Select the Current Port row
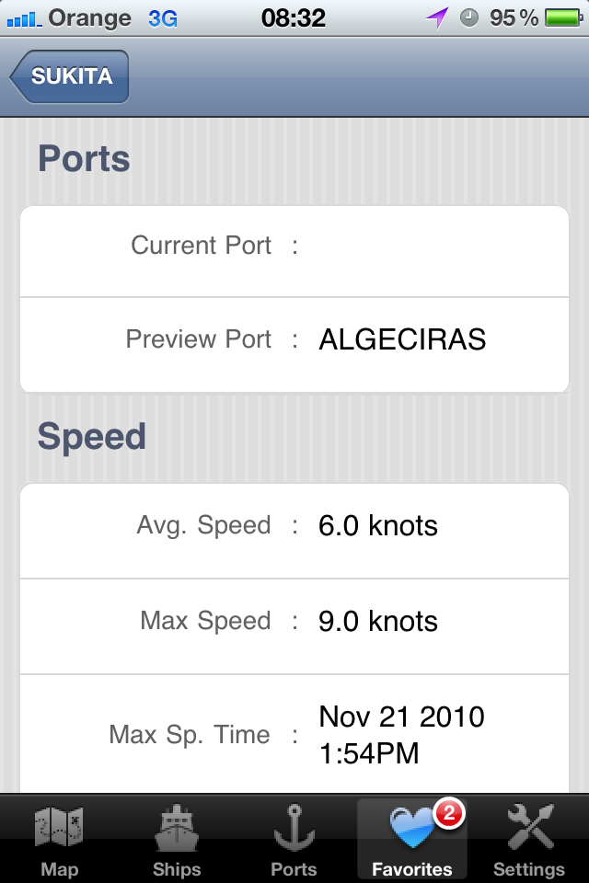 tap(294, 247)
